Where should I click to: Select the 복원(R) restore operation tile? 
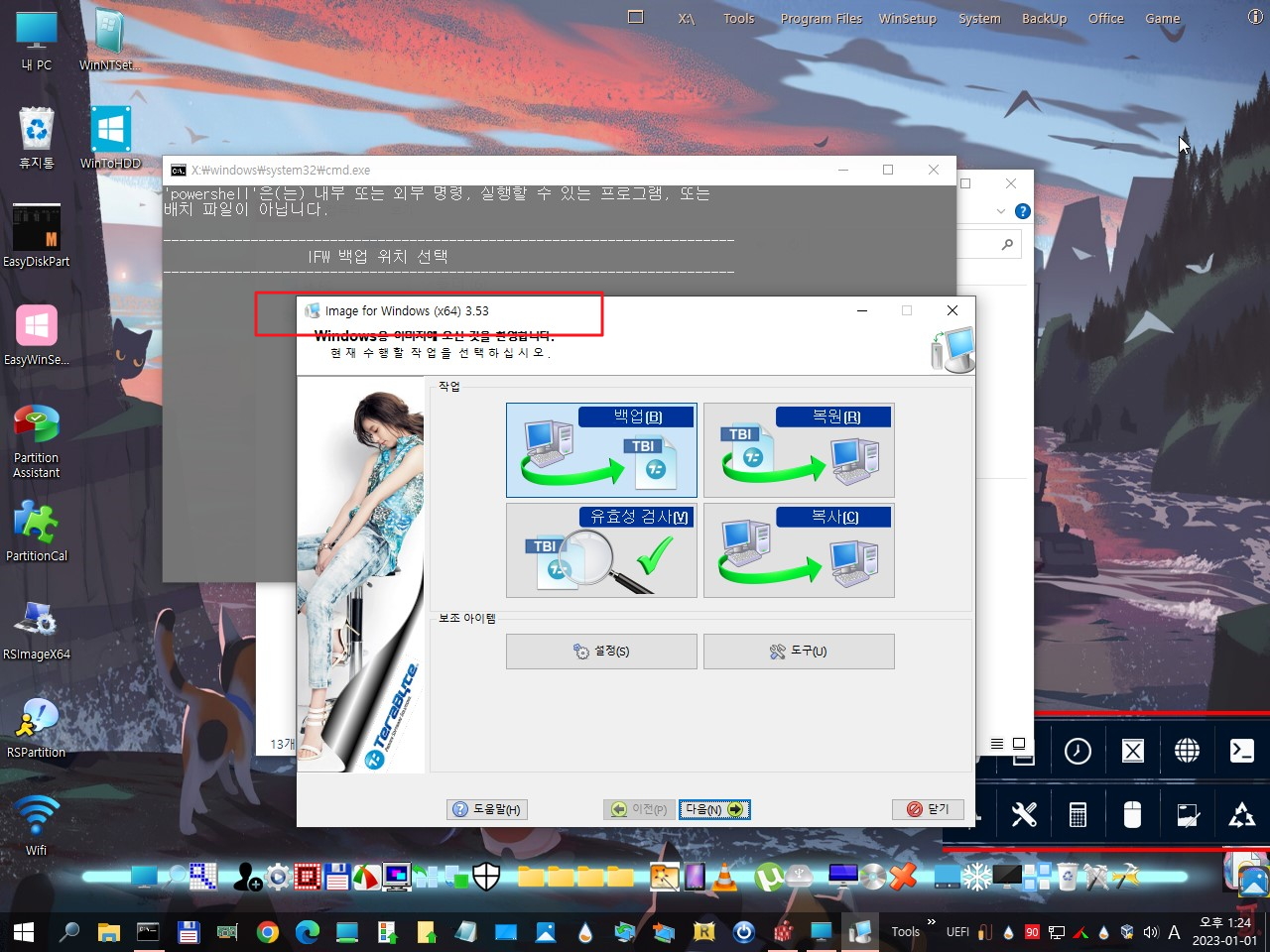pyautogui.click(x=799, y=450)
